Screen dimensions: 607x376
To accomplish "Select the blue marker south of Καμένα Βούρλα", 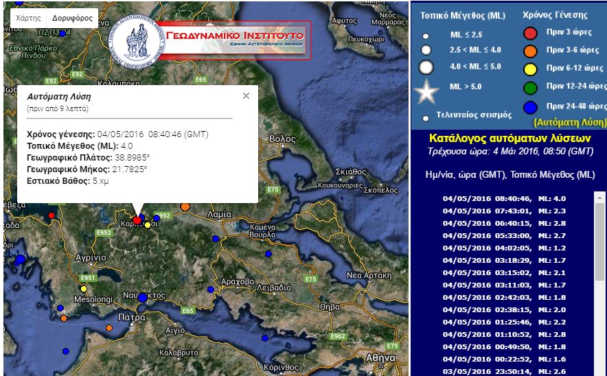I will 268,254.
